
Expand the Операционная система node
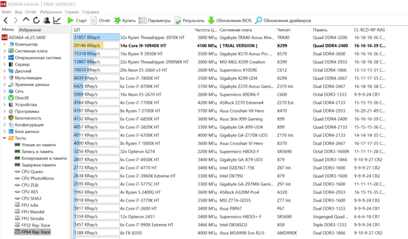(x=4, y=58)
